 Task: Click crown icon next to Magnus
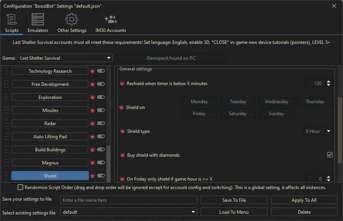point(92,163)
